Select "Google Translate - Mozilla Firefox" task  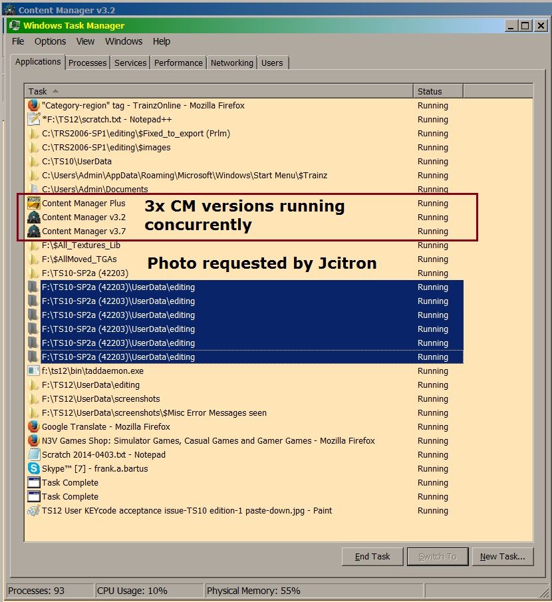tap(245, 426)
